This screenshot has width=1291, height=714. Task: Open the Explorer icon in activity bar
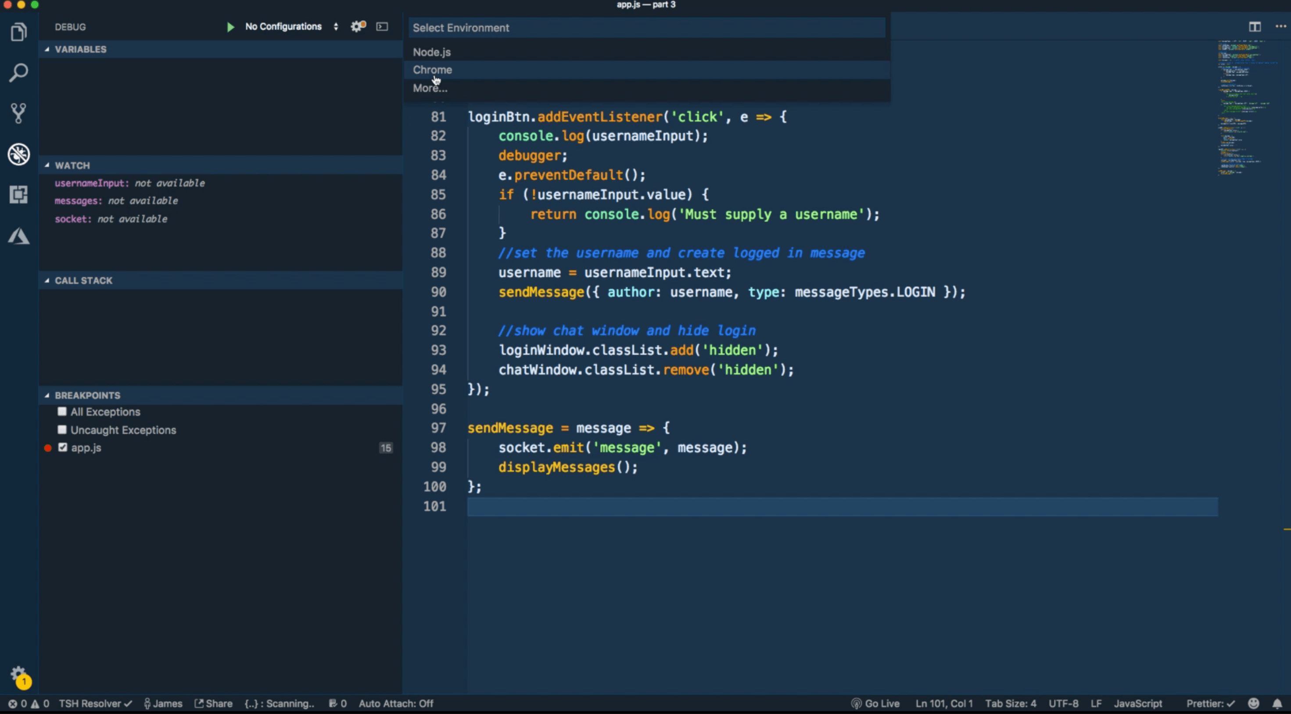(x=18, y=32)
